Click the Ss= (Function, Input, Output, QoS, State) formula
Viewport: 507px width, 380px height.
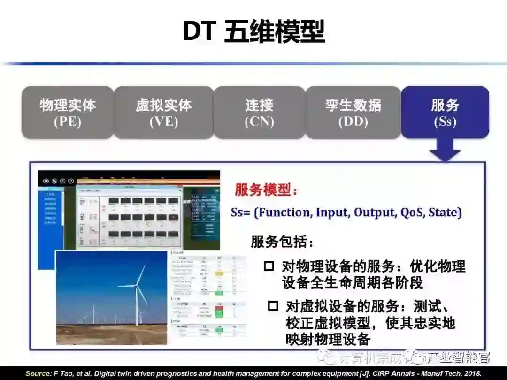tap(346, 213)
